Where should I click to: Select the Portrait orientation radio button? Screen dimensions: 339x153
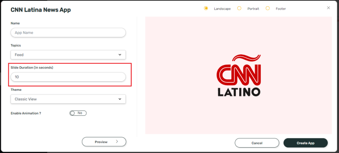(x=239, y=8)
